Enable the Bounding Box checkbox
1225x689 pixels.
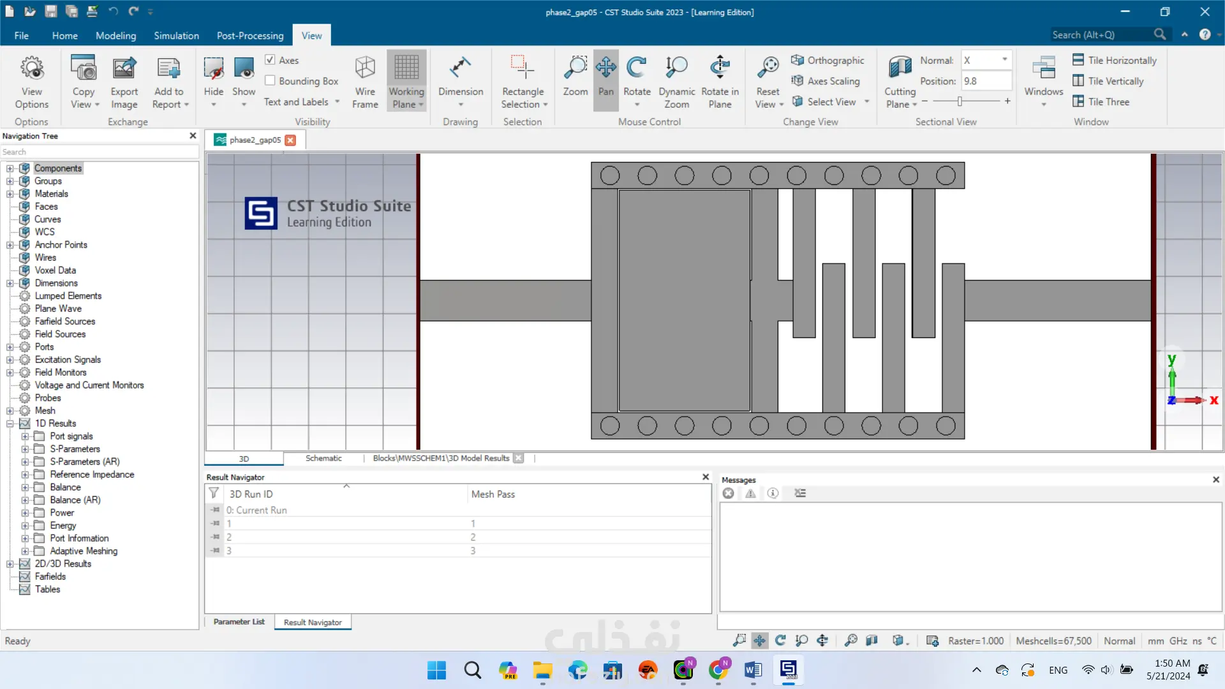coord(271,81)
